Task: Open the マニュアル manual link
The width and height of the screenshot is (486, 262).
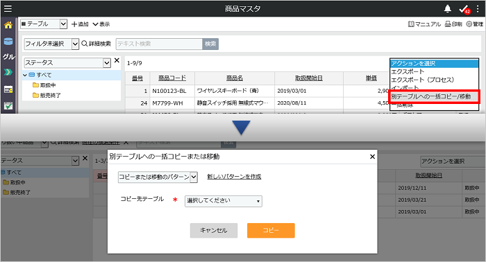Action: (x=424, y=24)
